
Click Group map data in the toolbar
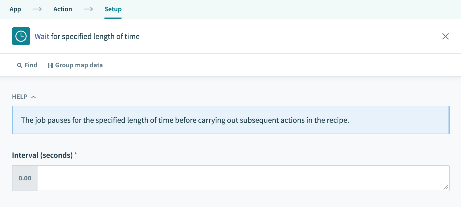[79, 65]
